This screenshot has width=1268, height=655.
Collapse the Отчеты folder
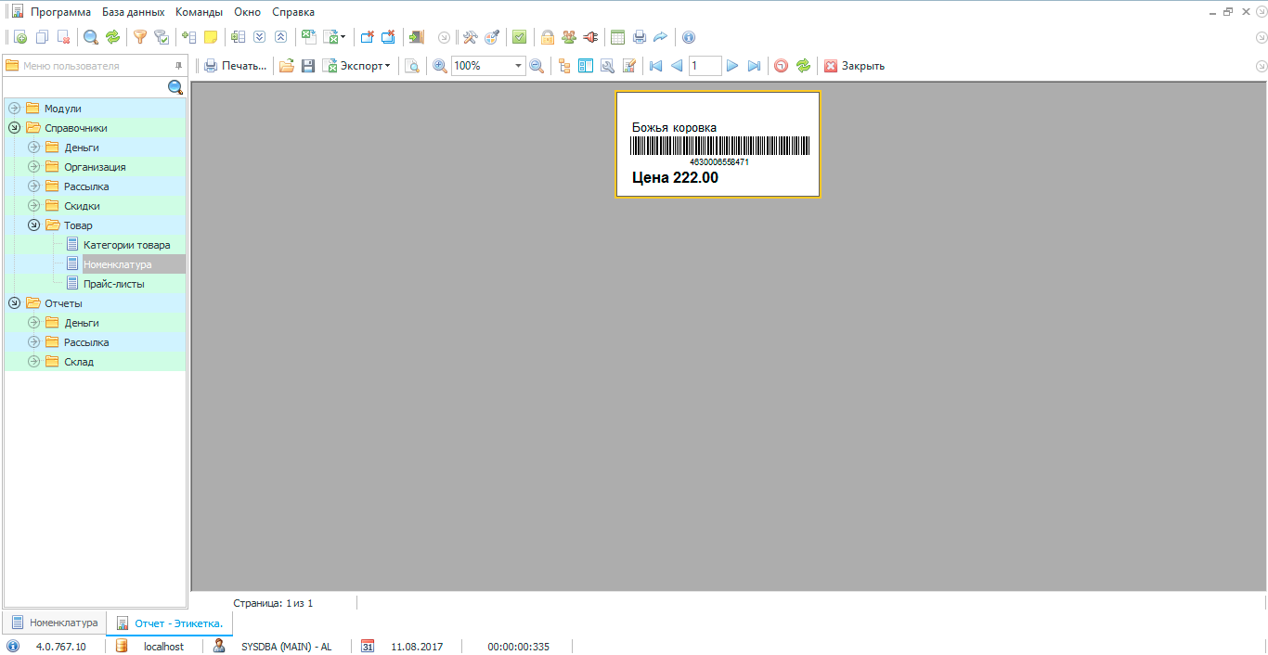(x=14, y=303)
